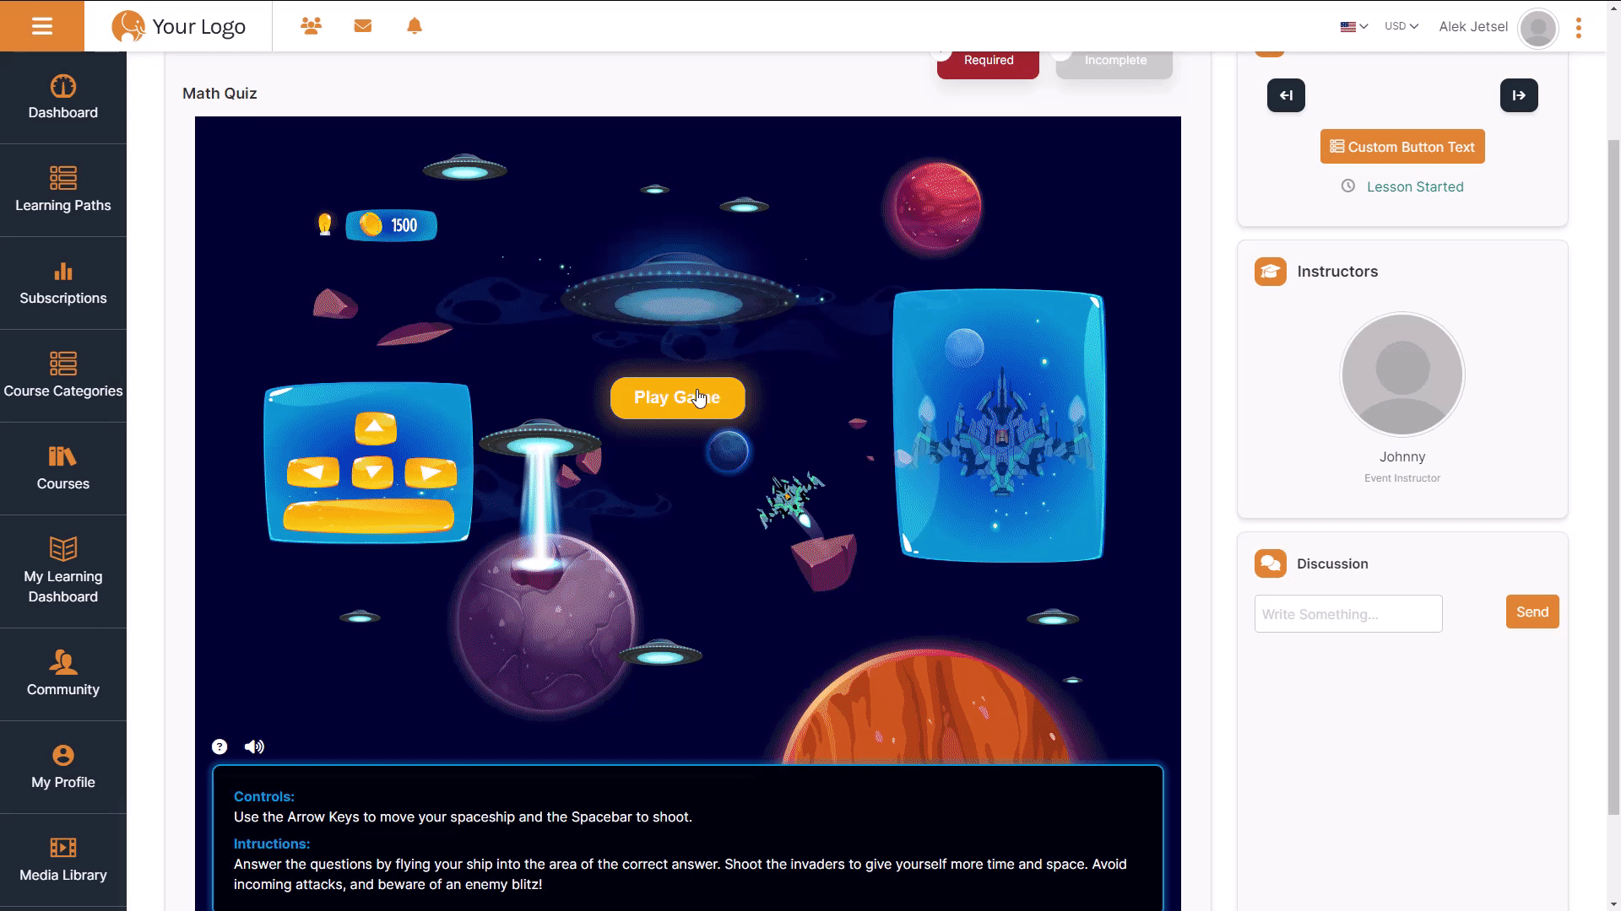Focus the Write Something input field
Viewport: 1621px width, 911px height.
pyautogui.click(x=1348, y=614)
